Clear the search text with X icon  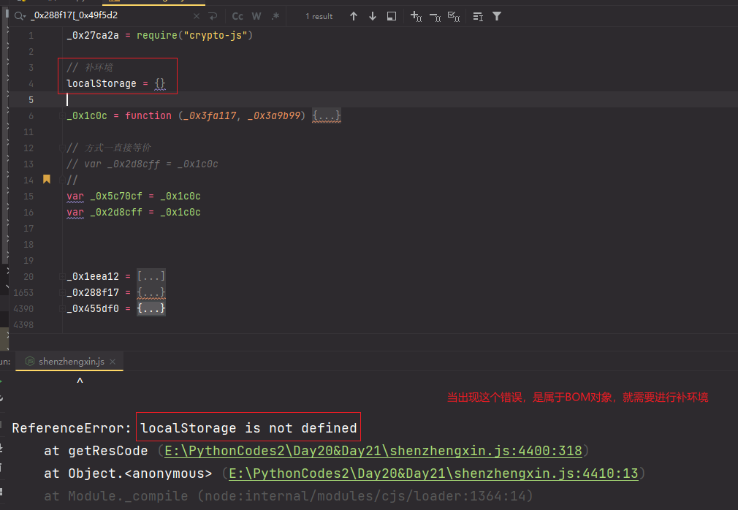pyautogui.click(x=197, y=16)
